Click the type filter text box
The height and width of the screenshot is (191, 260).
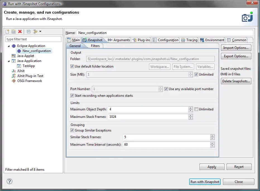(x=33, y=39)
